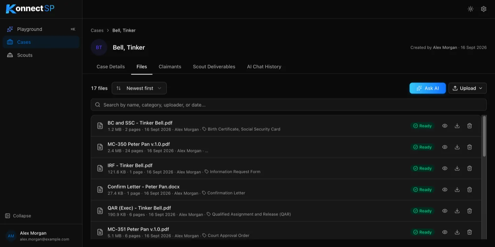Preview Confirm Letter - Peter Pan.docx
Image resolution: width=495 pixels, height=247 pixels.
[445, 190]
